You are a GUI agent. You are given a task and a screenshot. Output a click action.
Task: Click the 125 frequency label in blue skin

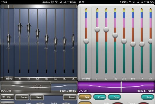tap(38, 79)
